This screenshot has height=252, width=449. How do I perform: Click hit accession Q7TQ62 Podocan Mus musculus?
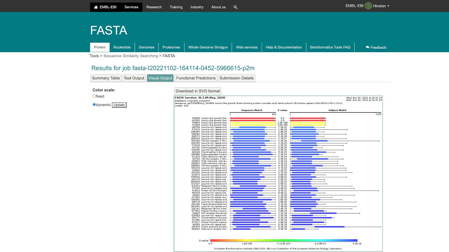(196, 211)
